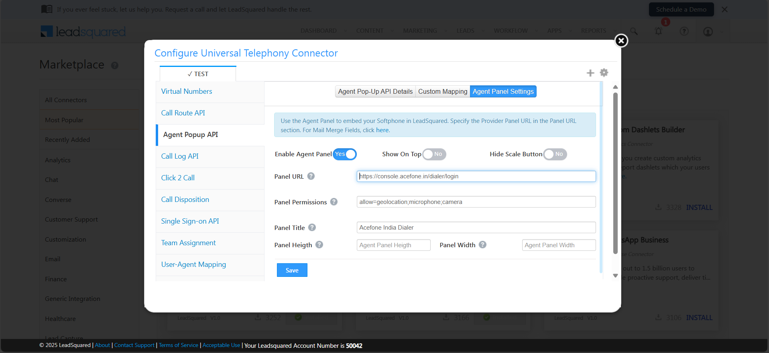Click help icon next to Panel Permissions
The image size is (769, 353).
click(334, 202)
